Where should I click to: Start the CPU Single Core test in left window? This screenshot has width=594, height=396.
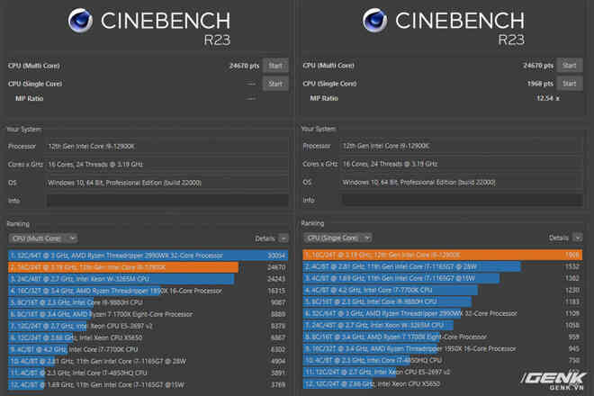point(275,84)
